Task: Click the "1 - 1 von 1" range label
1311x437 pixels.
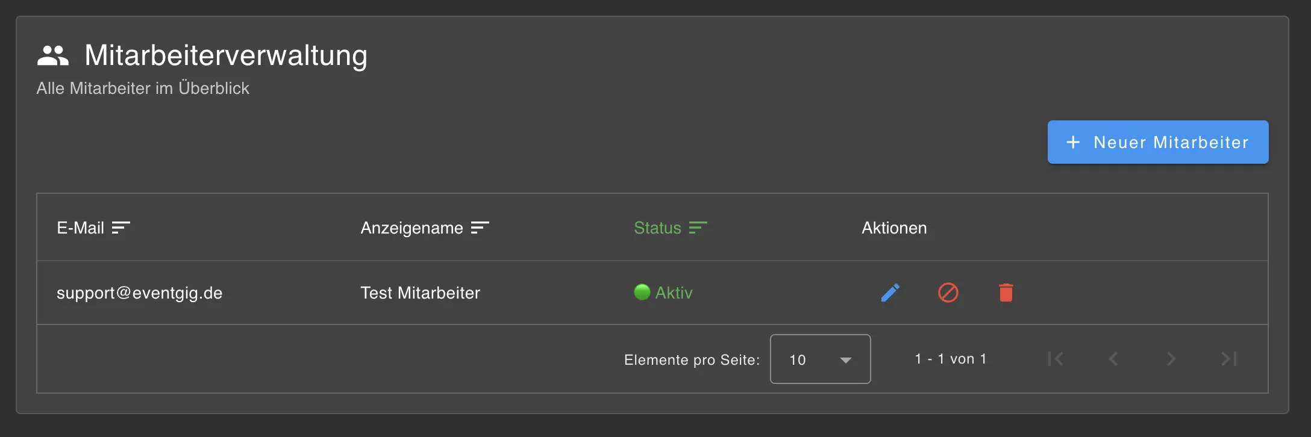Action: [951, 359]
